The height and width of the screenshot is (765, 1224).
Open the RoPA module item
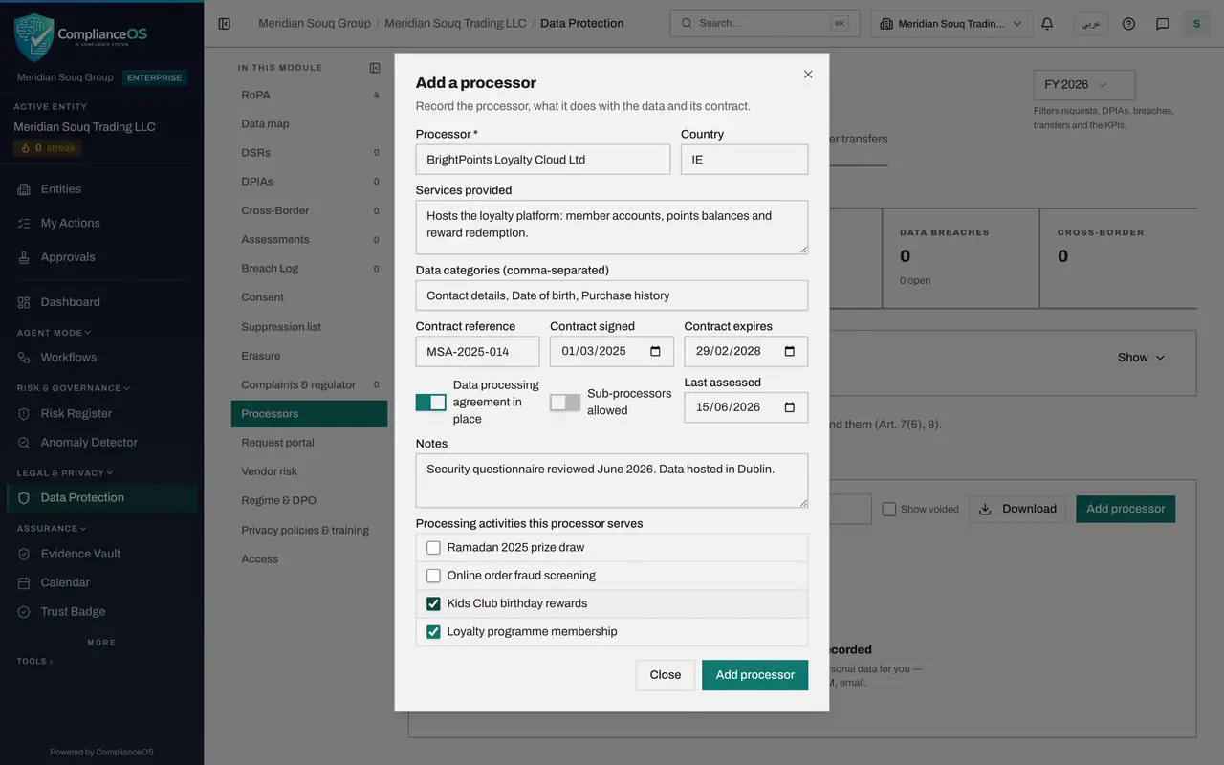310,95
